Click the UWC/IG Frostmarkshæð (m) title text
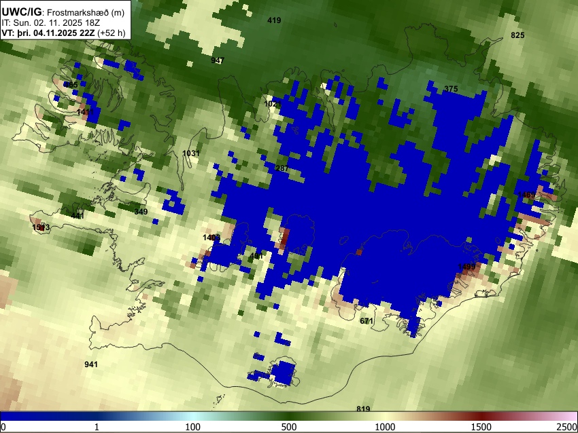The image size is (578, 433). point(63,12)
